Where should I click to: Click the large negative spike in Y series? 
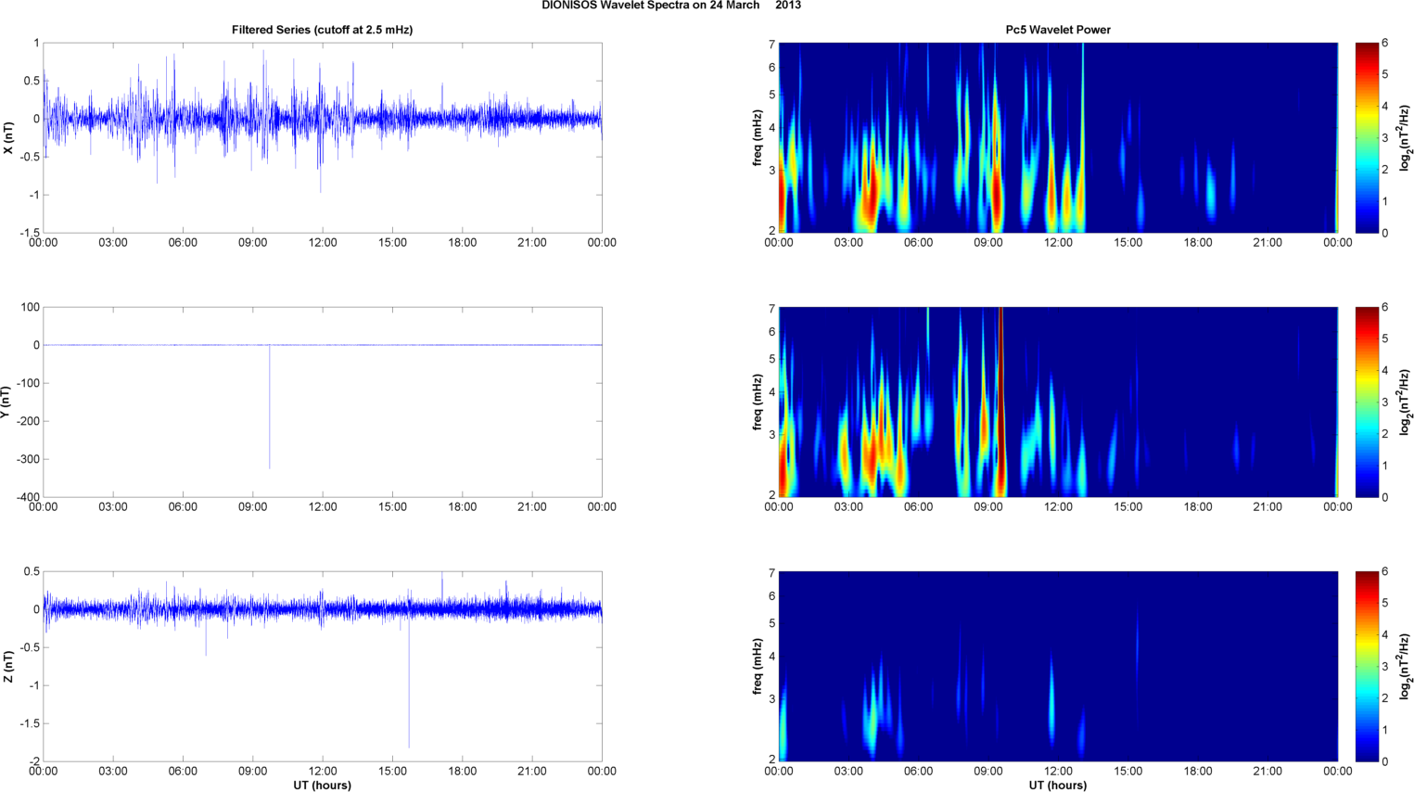[x=270, y=408]
